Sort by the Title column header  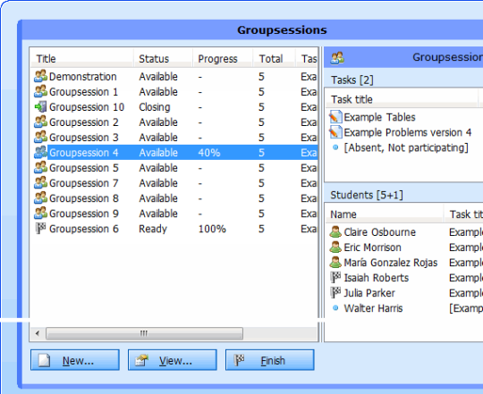pyautogui.click(x=82, y=58)
